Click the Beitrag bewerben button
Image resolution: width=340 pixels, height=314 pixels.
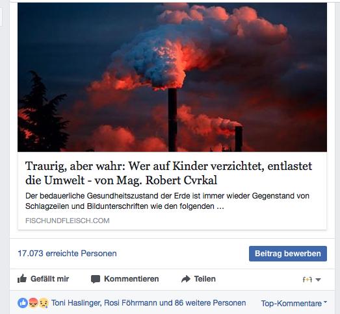[288, 254]
